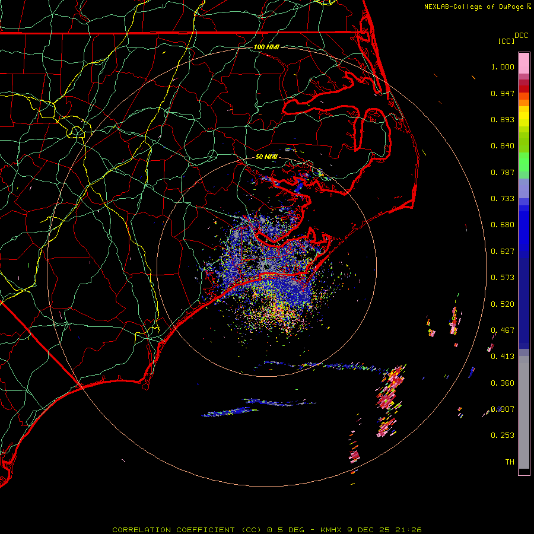Click the 0.520 scale value
This screenshot has width=534, height=534.
click(x=503, y=304)
